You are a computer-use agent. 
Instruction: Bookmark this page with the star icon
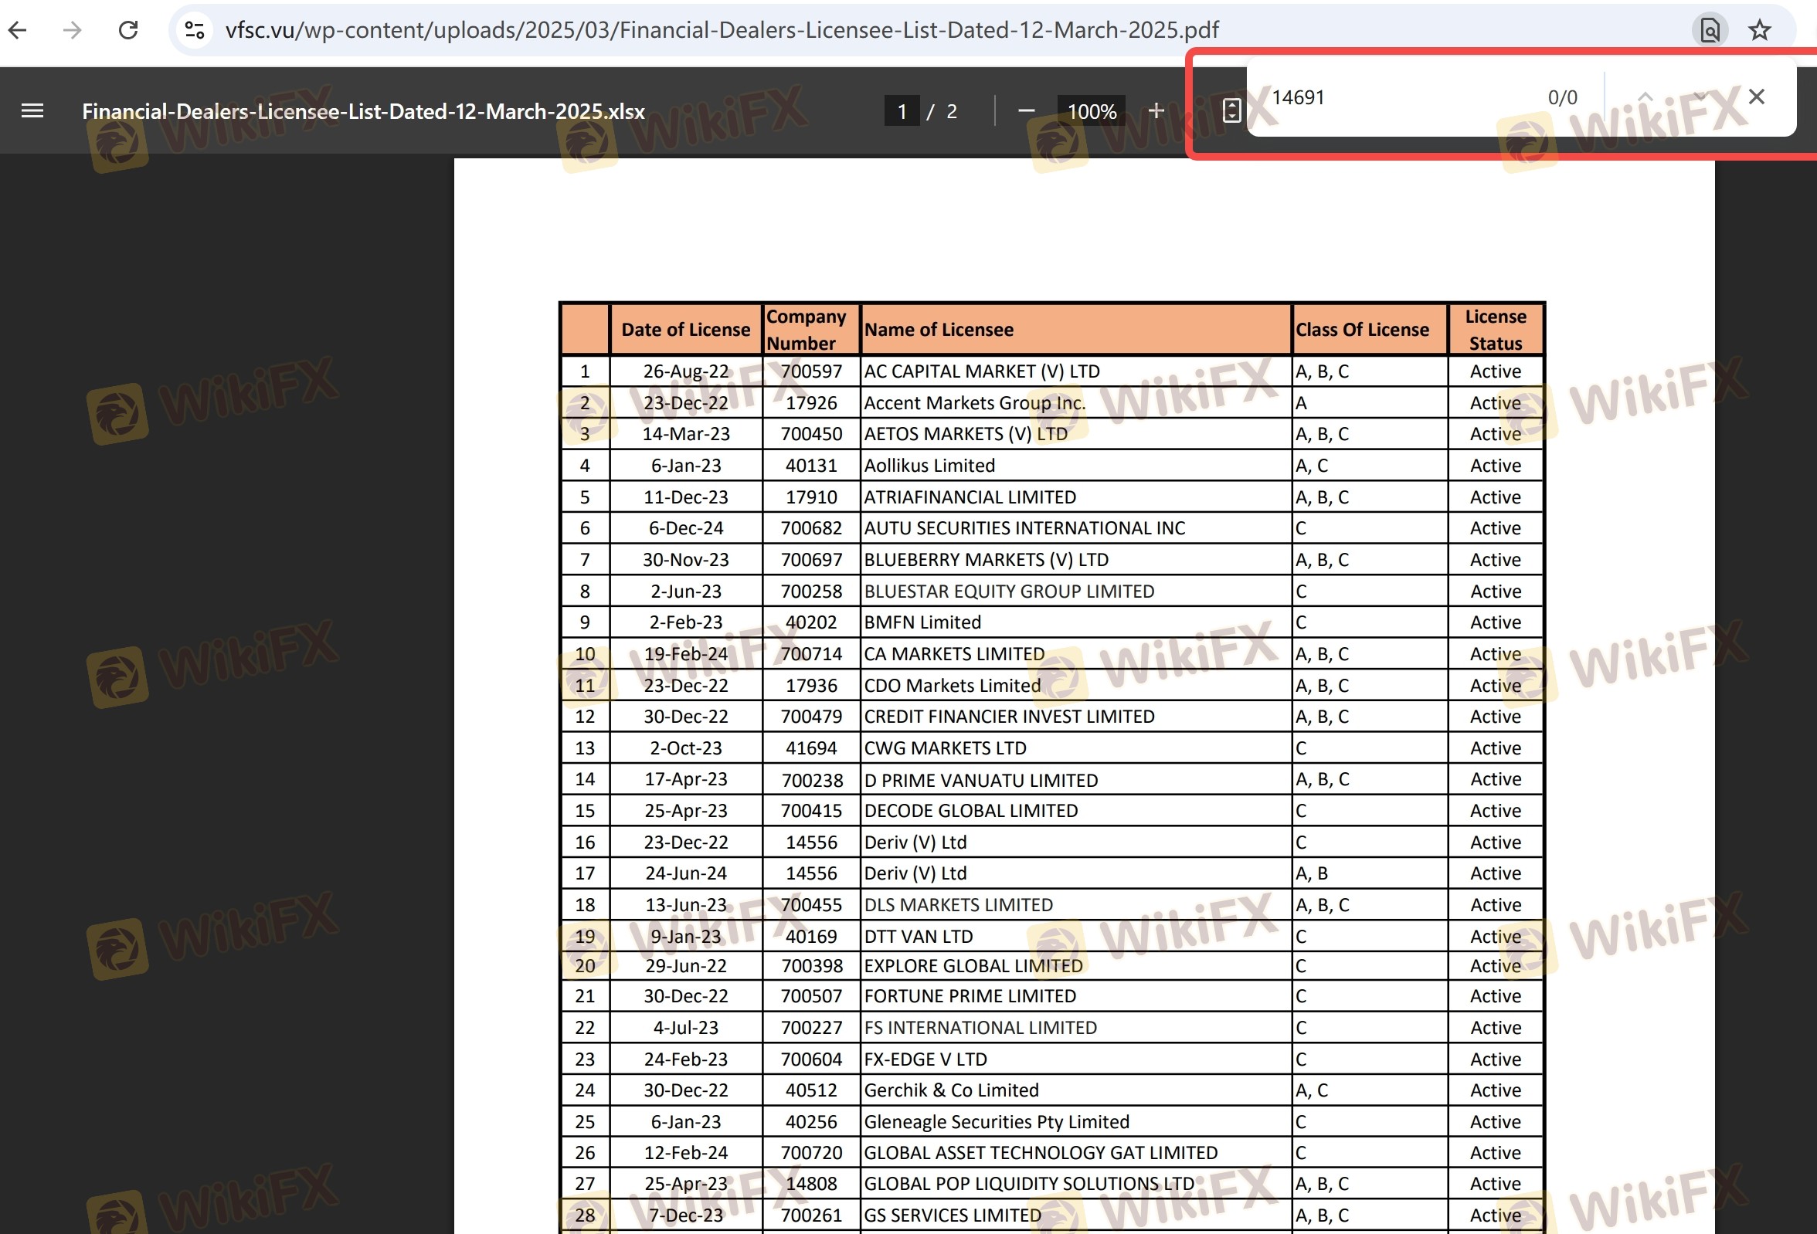click(x=1759, y=30)
